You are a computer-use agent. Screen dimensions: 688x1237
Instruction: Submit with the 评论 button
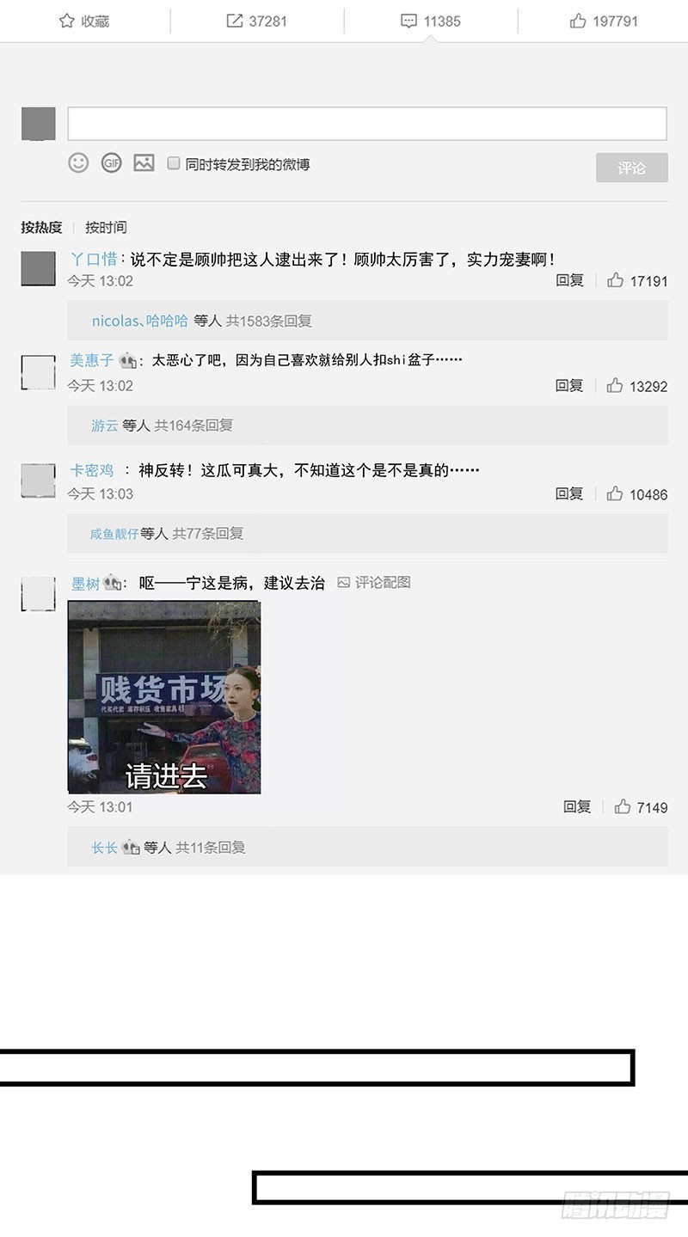[x=631, y=168]
